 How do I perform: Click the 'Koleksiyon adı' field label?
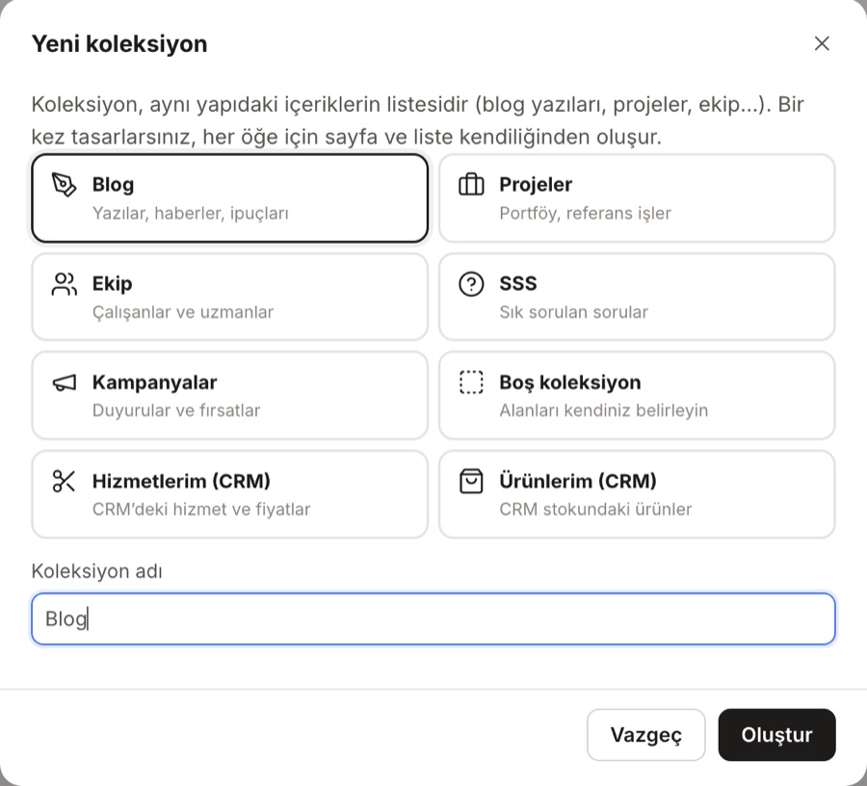(96, 571)
